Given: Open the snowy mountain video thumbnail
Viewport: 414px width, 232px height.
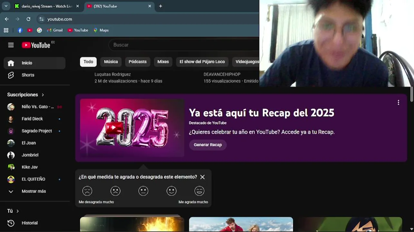Looking at the screenshot, I should pos(241,224).
